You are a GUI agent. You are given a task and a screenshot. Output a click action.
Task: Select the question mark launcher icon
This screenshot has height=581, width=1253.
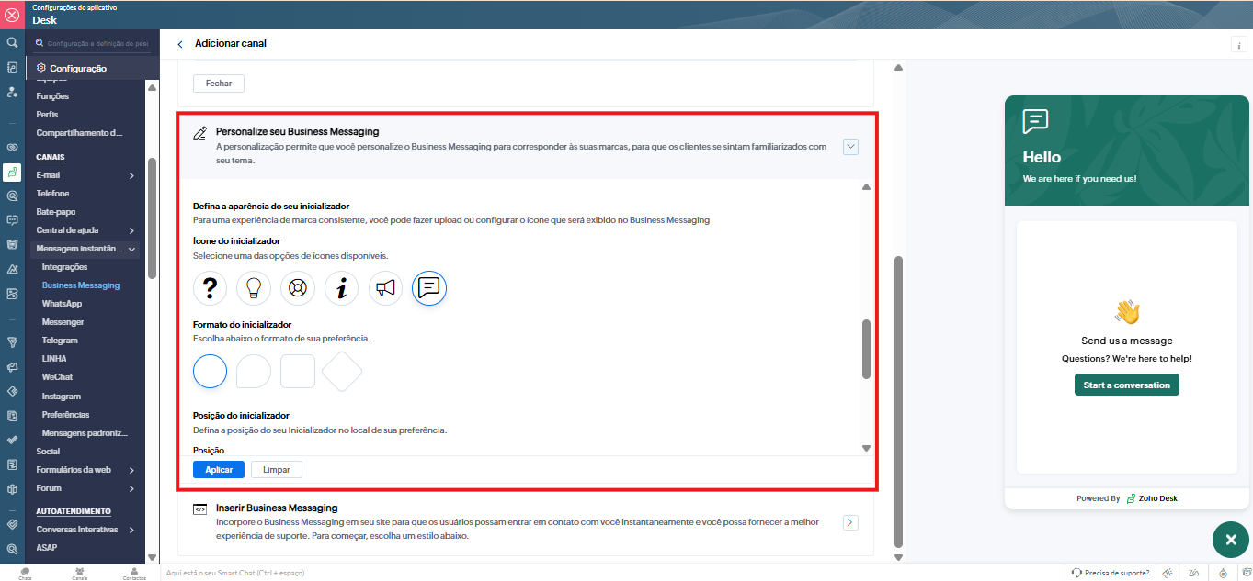tap(210, 288)
